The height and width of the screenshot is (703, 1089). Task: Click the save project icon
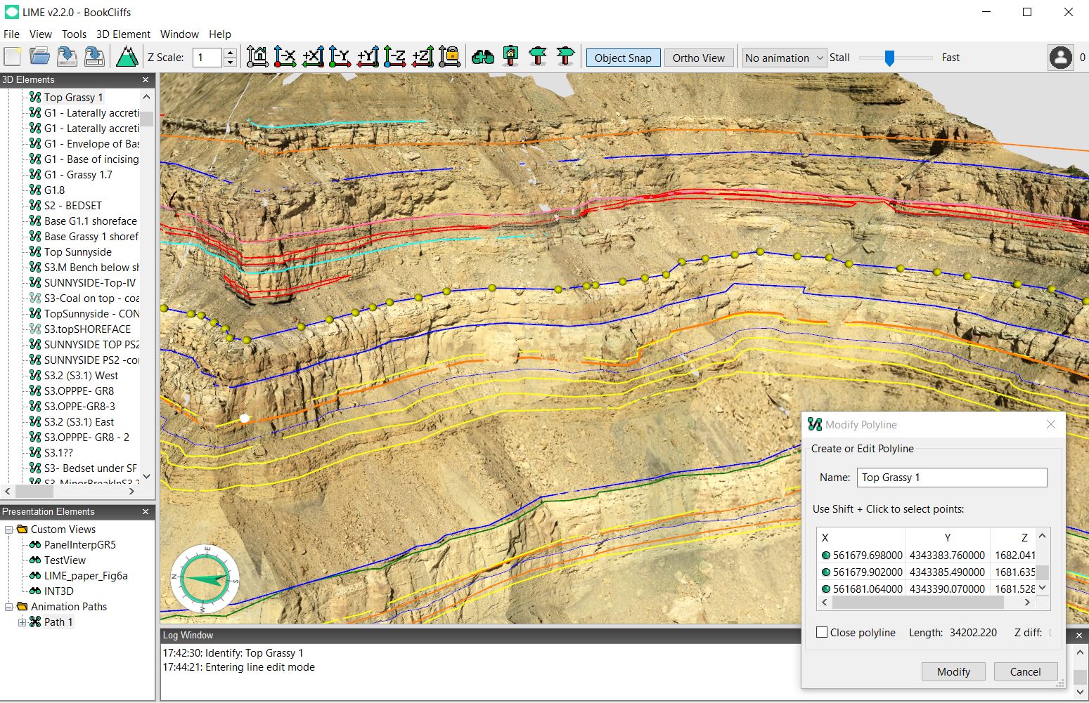67,56
